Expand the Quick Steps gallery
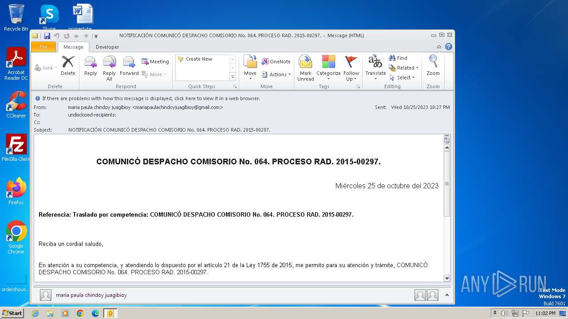 [233, 77]
